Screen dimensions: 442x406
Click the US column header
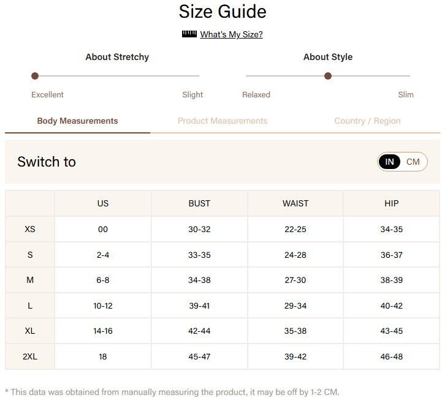[103, 203]
